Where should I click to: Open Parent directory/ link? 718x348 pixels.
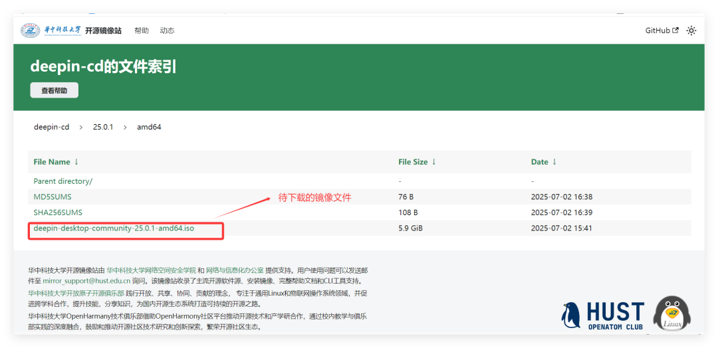pyautogui.click(x=62, y=181)
